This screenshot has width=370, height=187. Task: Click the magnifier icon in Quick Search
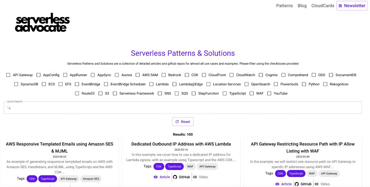tap(9, 108)
